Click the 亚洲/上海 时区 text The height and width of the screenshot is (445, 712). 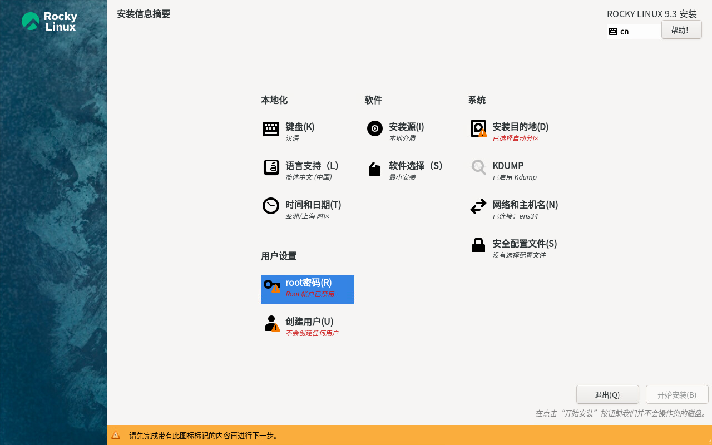(x=308, y=216)
